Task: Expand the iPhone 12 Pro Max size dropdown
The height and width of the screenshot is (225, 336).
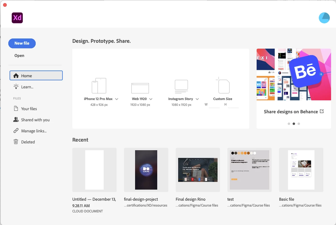Action: (117, 99)
